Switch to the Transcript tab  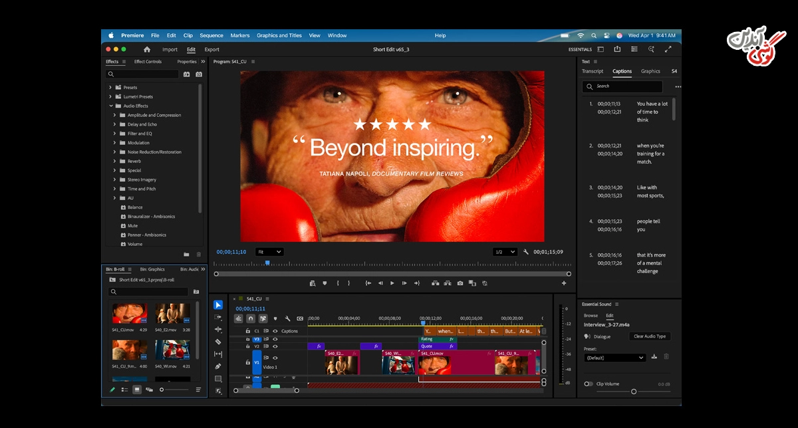[593, 71]
